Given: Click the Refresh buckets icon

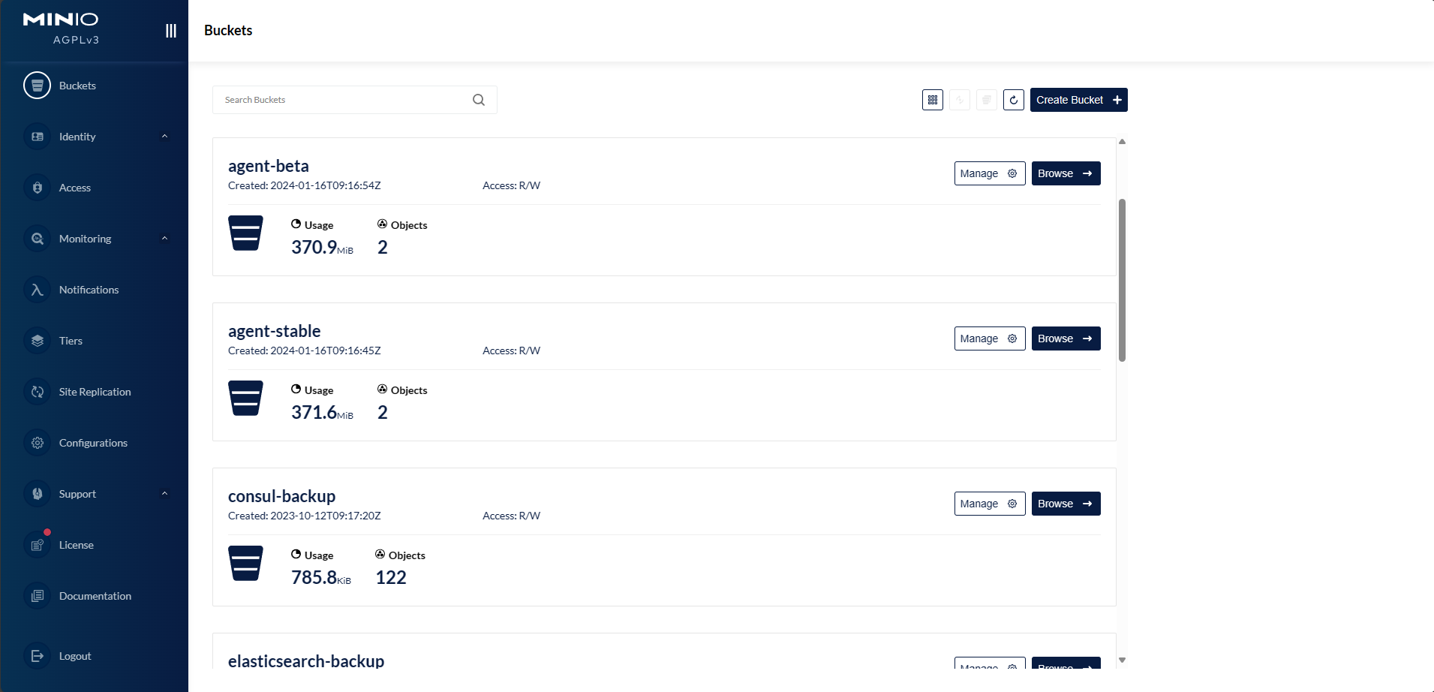Looking at the screenshot, I should [1013, 100].
